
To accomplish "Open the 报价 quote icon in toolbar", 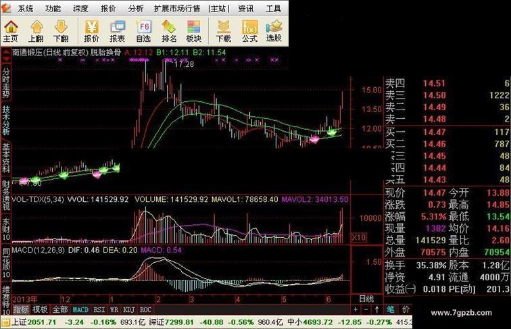I will click(91, 31).
